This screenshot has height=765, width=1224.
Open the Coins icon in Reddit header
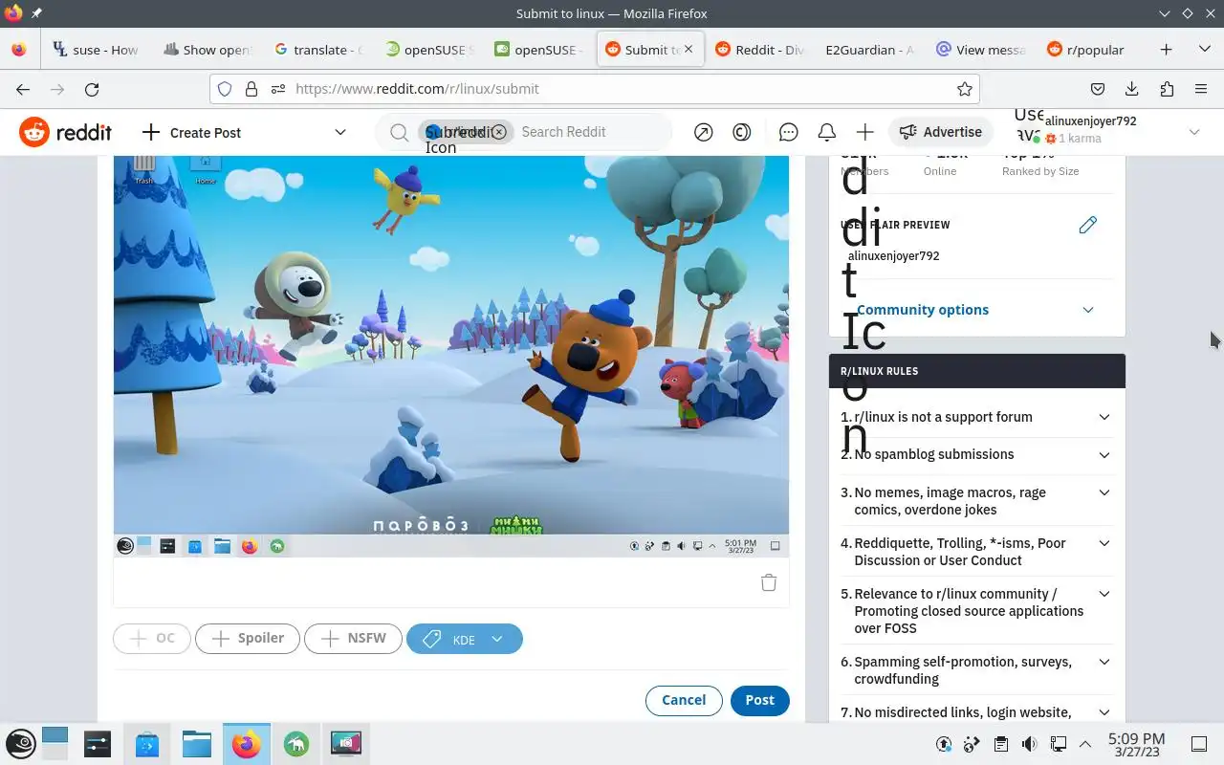tap(741, 132)
